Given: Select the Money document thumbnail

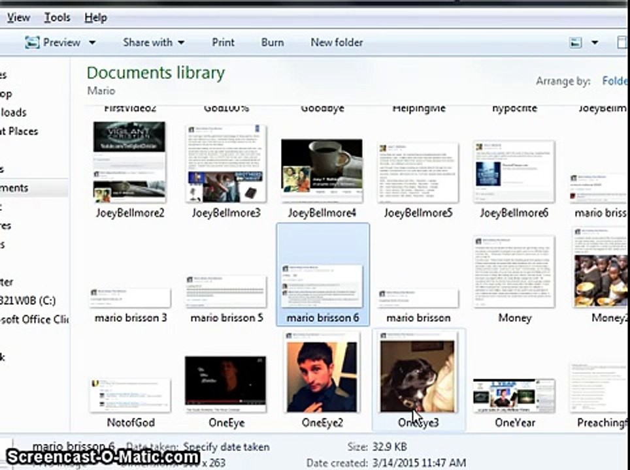Looking at the screenshot, I should pyautogui.click(x=514, y=272).
